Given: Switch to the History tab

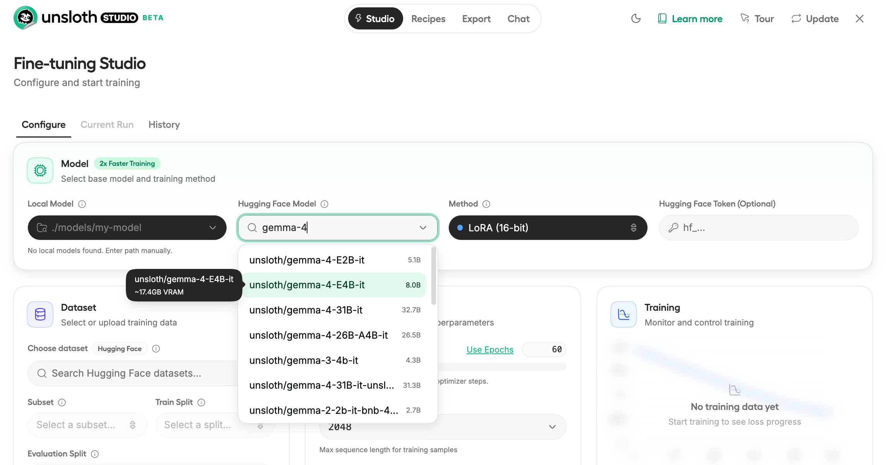Looking at the screenshot, I should pos(164,125).
